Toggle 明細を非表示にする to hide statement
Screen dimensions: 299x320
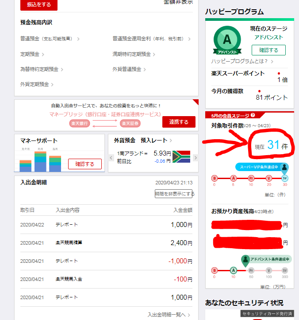coord(174,194)
